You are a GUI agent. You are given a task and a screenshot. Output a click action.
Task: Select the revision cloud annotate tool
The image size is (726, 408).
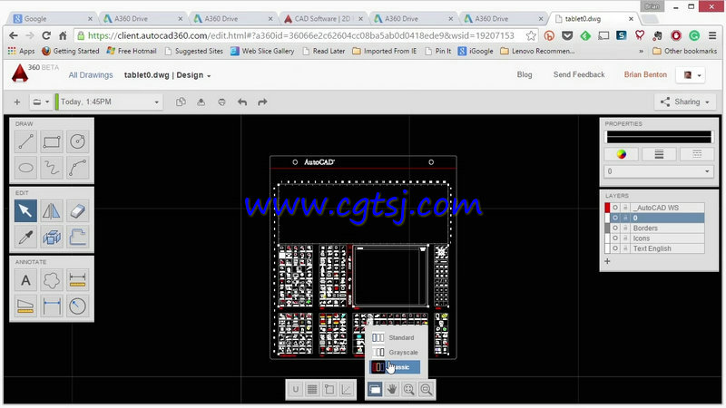52,280
